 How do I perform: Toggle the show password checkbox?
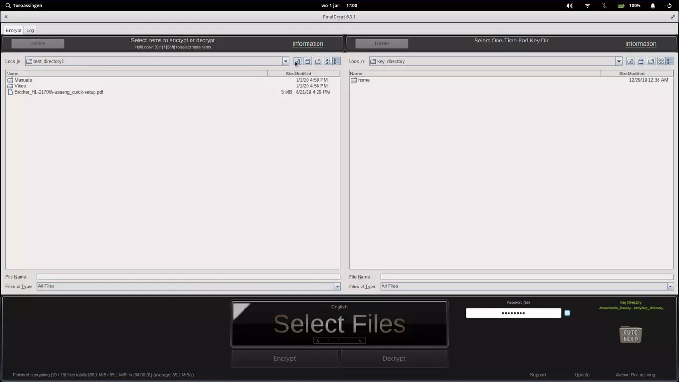567,313
